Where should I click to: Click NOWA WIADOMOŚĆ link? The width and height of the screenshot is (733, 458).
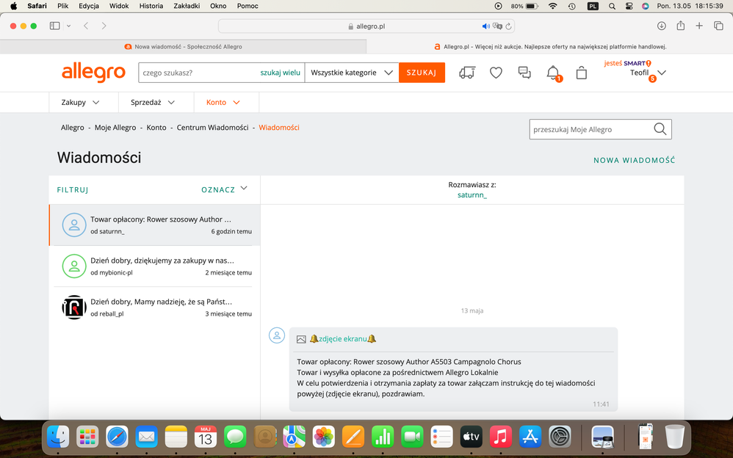[x=635, y=160]
